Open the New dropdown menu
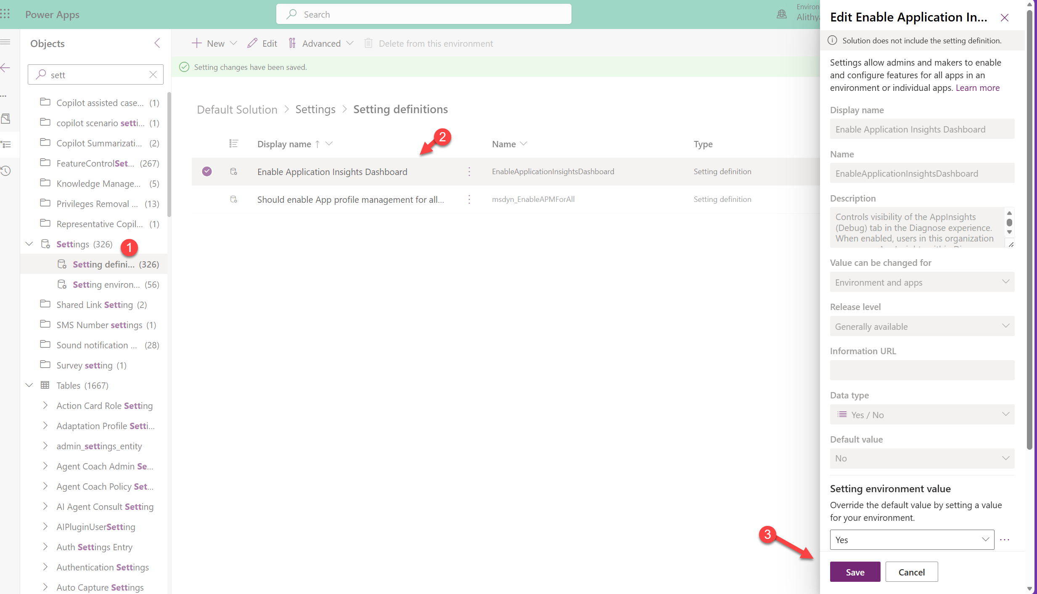 tap(214, 43)
